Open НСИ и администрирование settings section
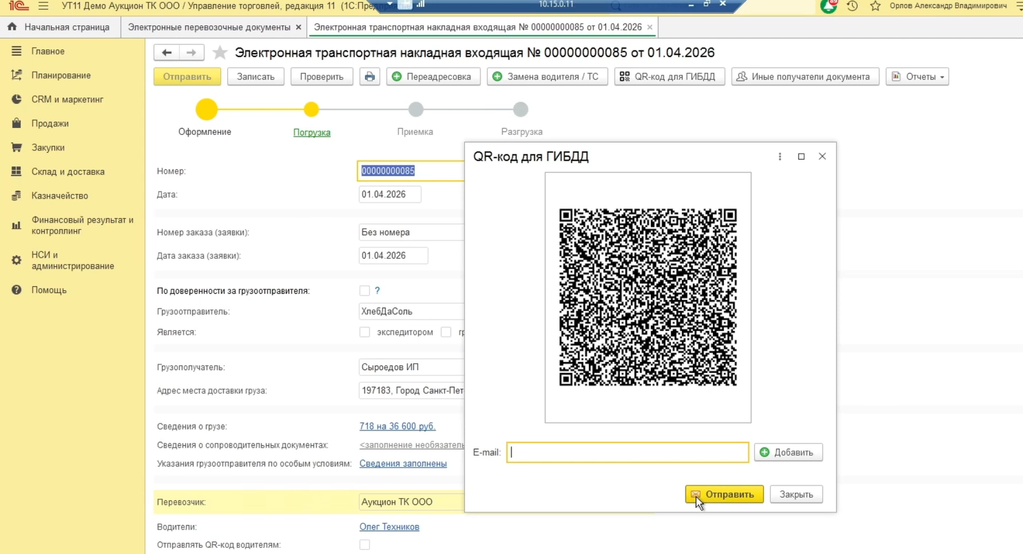Viewport: 1023px width, 554px height. 72,261
